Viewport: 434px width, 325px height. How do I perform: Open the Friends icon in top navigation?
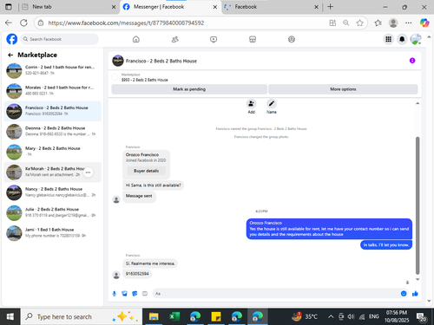click(x=175, y=39)
